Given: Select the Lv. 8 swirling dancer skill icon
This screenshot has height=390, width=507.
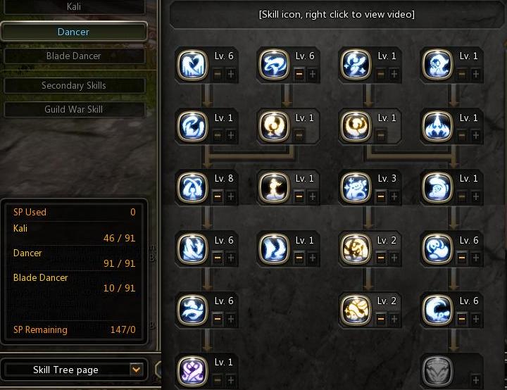Looking at the screenshot, I should coord(192,187).
